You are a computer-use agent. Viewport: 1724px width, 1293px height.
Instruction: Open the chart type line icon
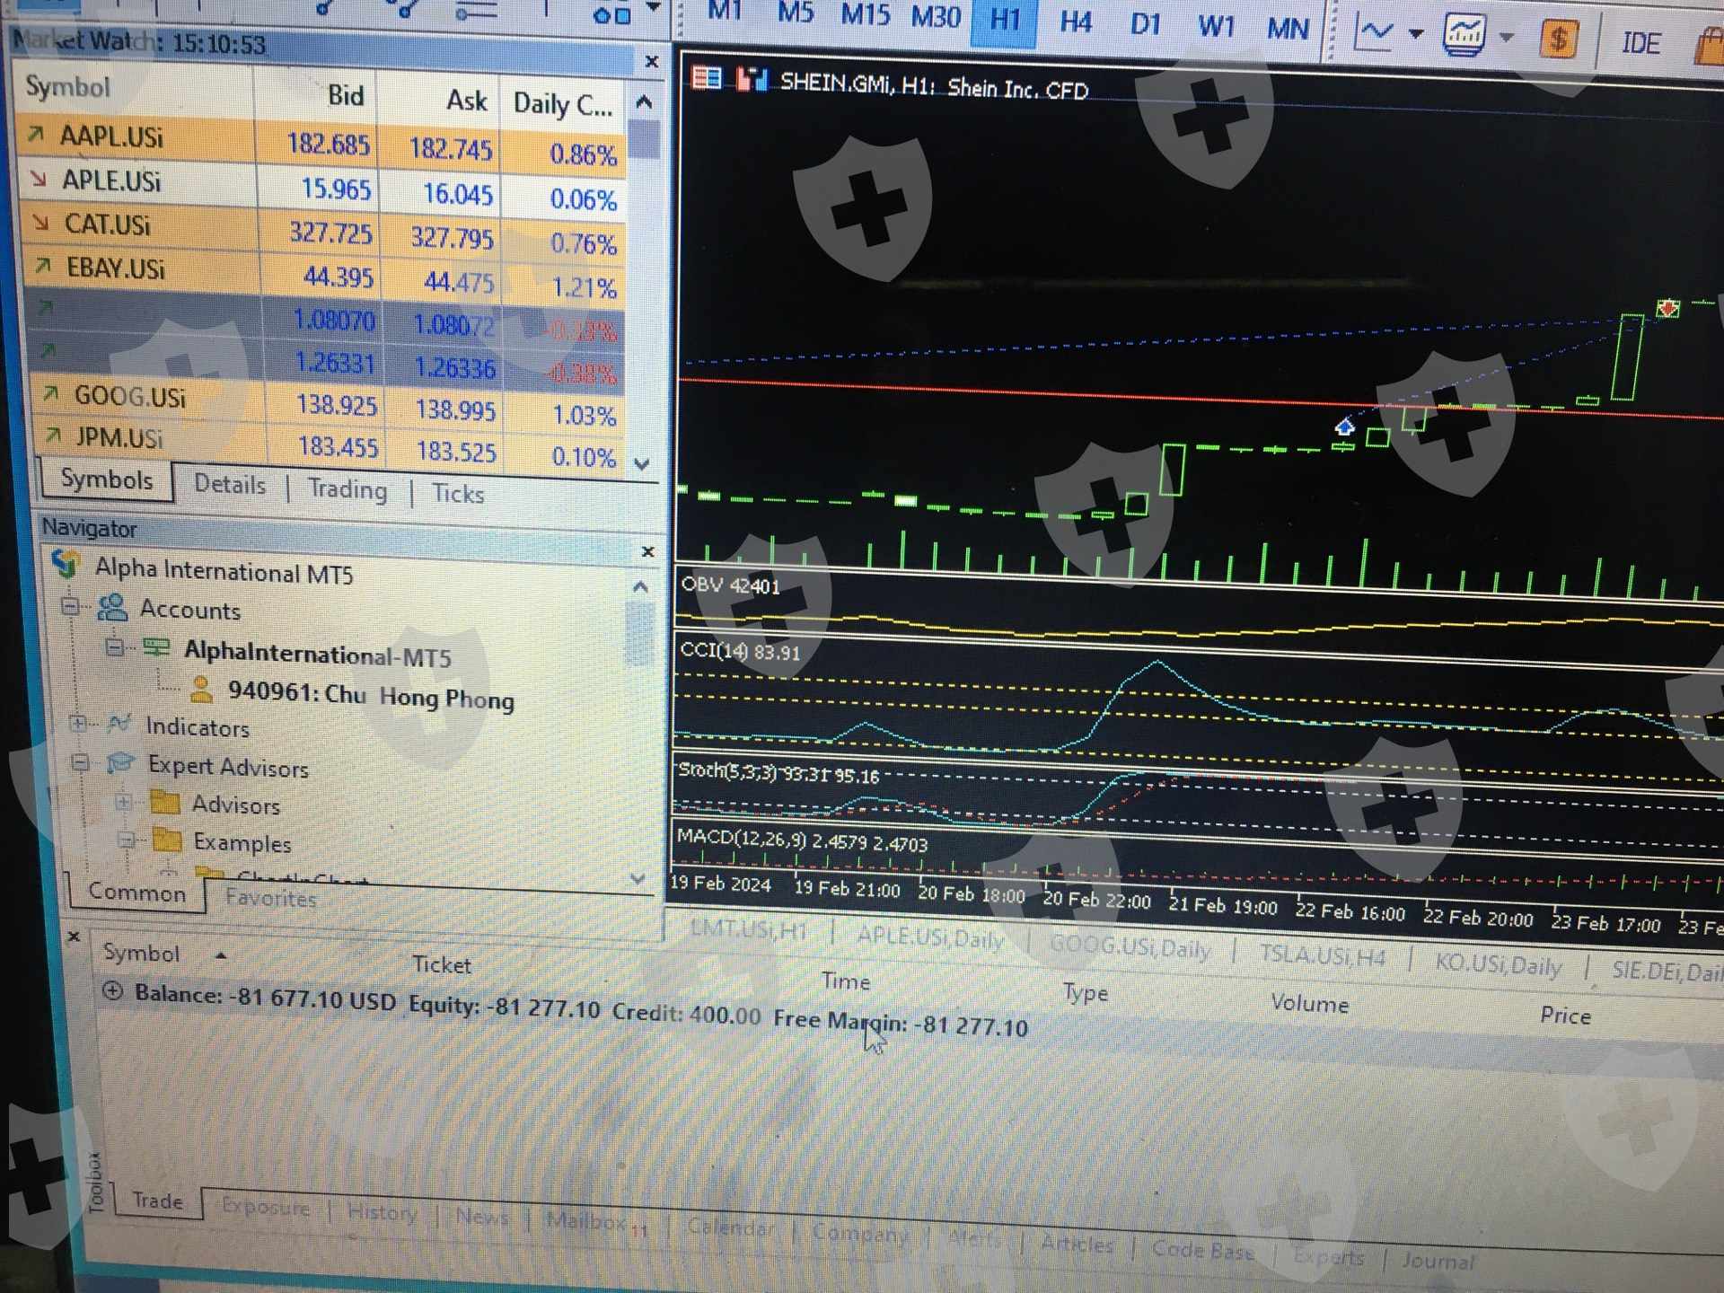(x=1375, y=33)
